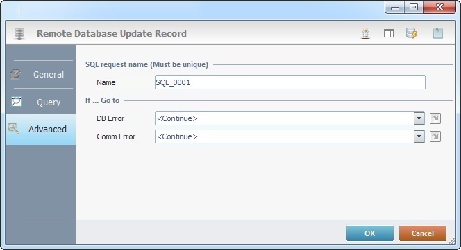Click the go-to arrow button beside Comm Error
Screen dimensions: 461x250
(x=435, y=136)
